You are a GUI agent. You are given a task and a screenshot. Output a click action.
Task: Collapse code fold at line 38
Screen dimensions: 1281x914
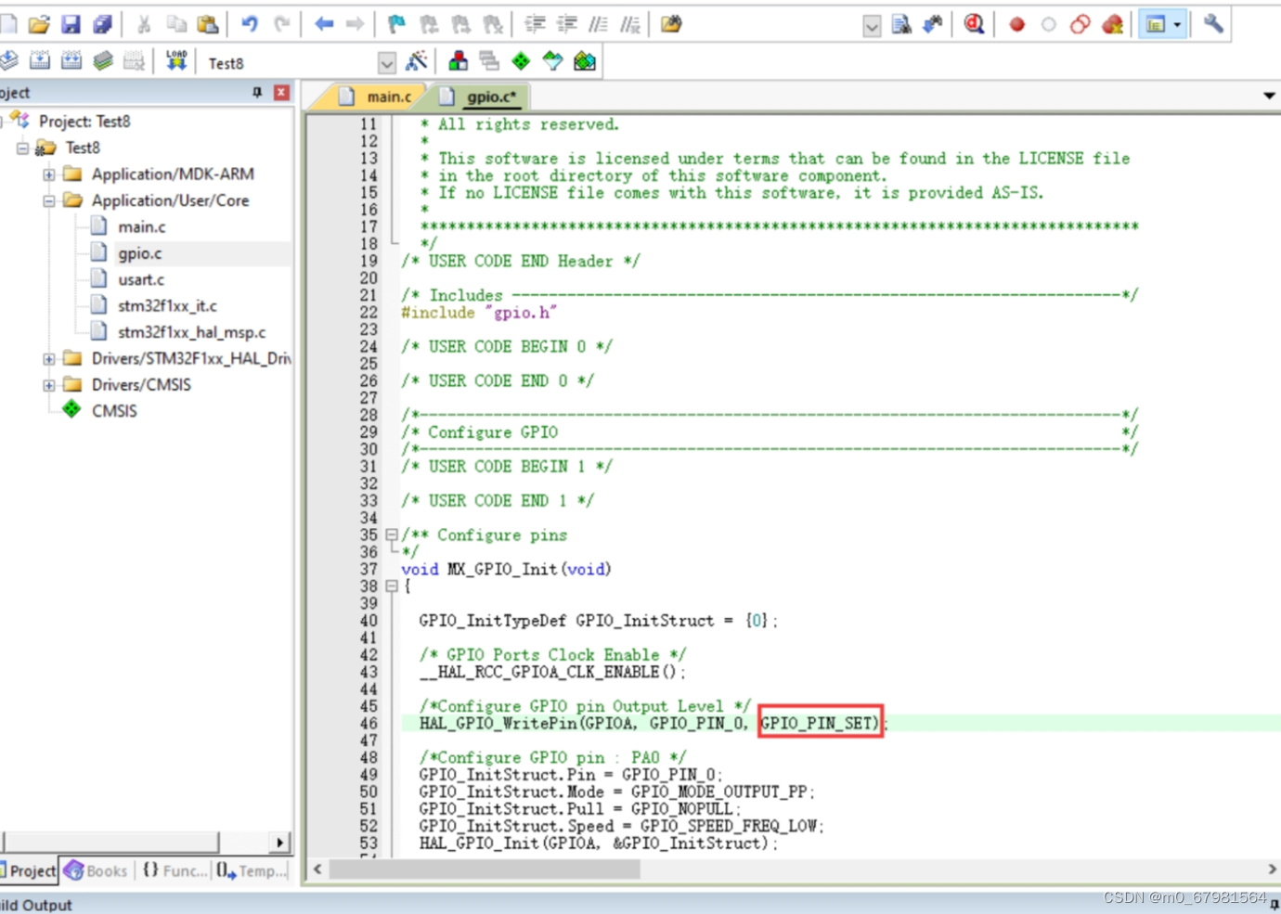392,586
